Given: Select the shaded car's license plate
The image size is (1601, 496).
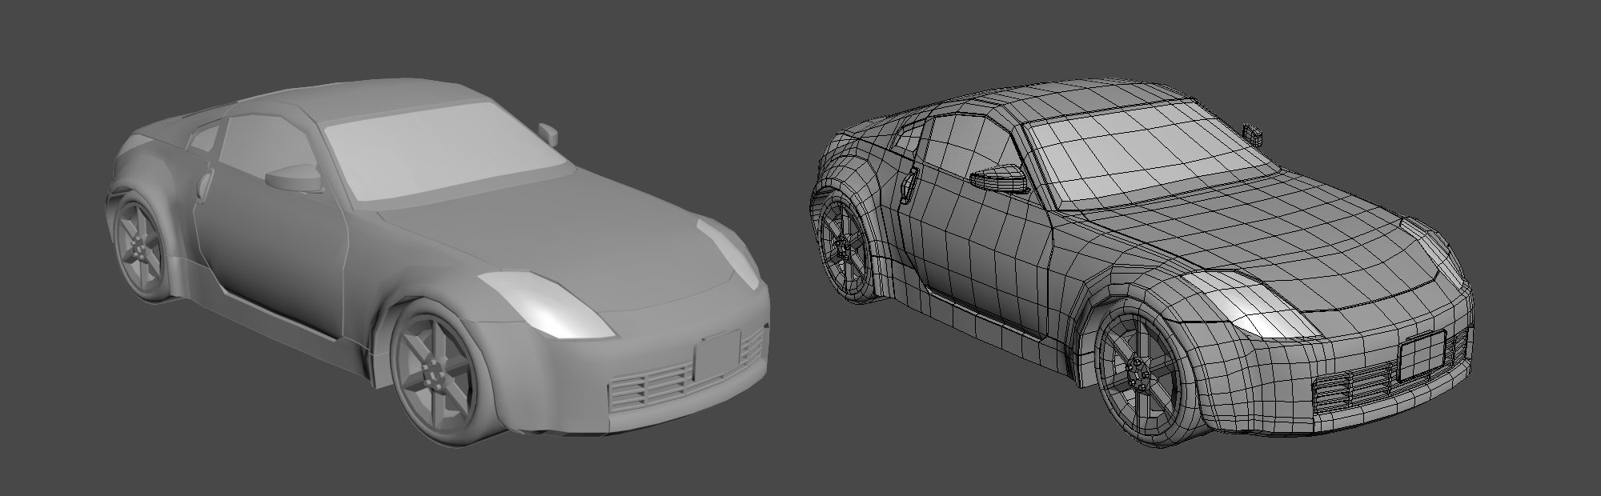Looking at the screenshot, I should click(x=718, y=354).
